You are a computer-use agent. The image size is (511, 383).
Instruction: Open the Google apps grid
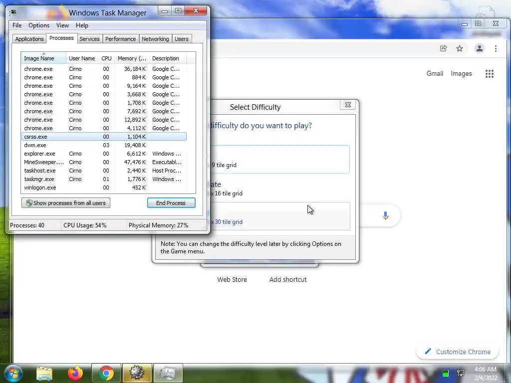[x=490, y=74]
